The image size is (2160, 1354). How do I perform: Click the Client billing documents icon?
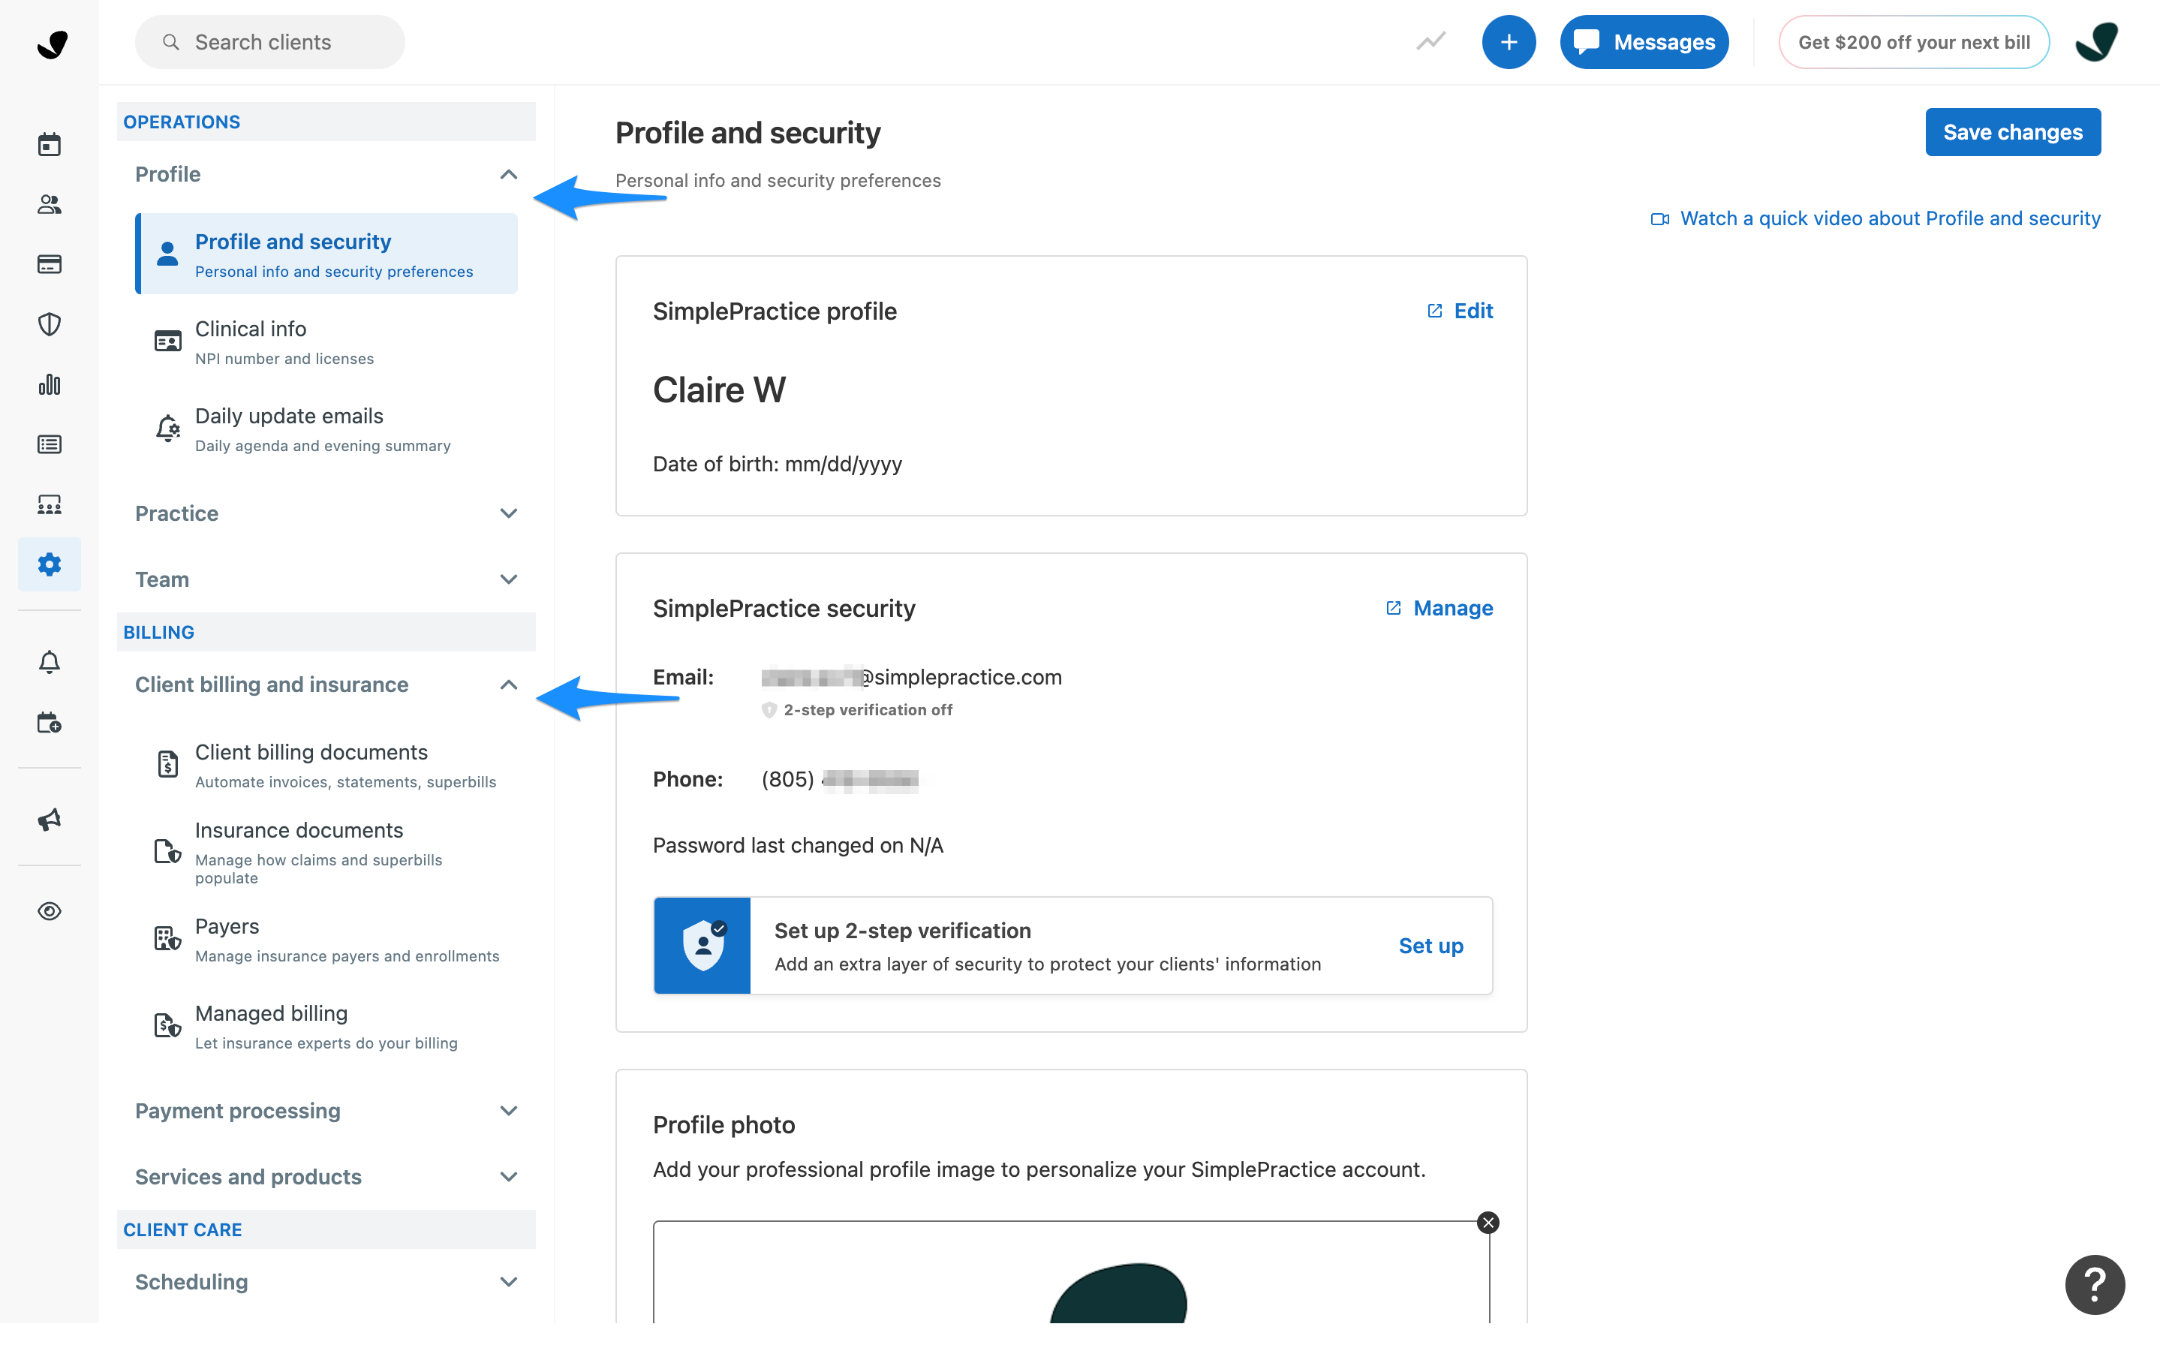point(167,764)
